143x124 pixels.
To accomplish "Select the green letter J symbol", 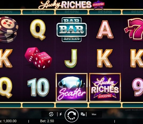I will tap(71, 59).
